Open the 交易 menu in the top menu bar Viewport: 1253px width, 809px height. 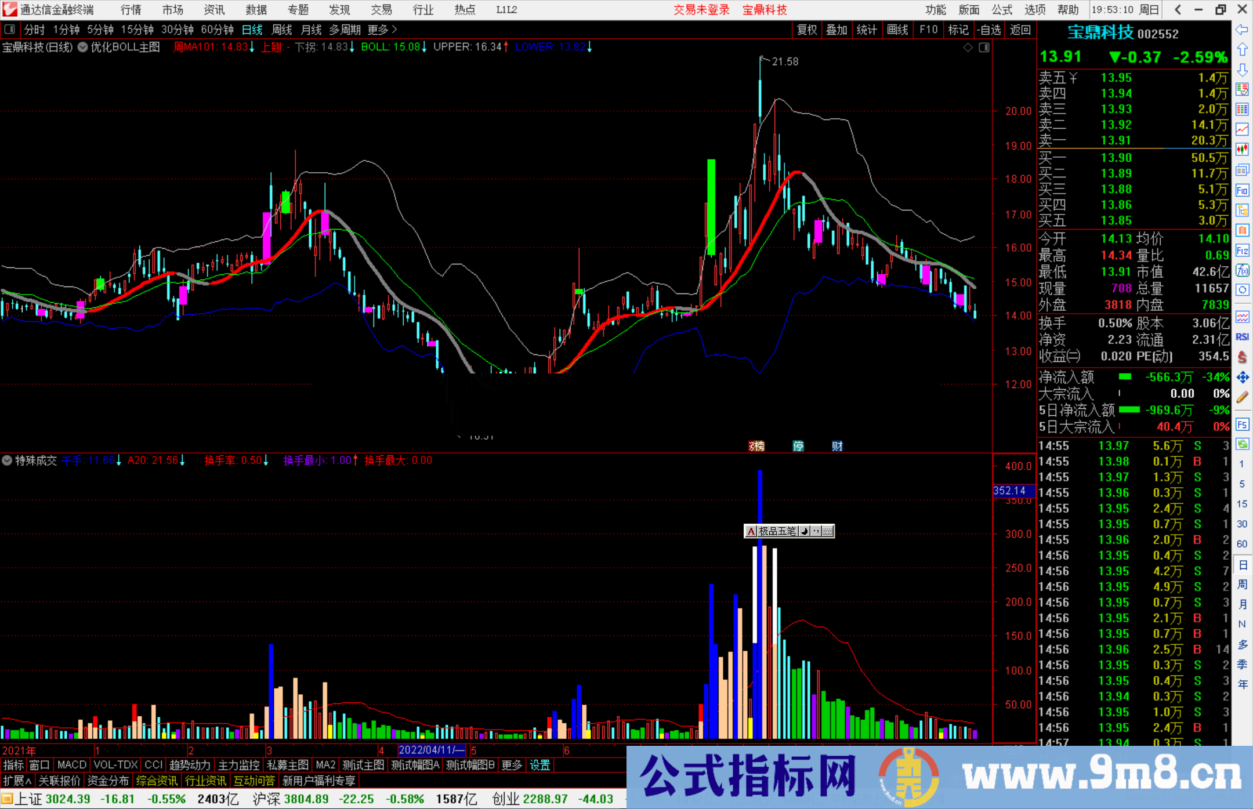pyautogui.click(x=381, y=9)
